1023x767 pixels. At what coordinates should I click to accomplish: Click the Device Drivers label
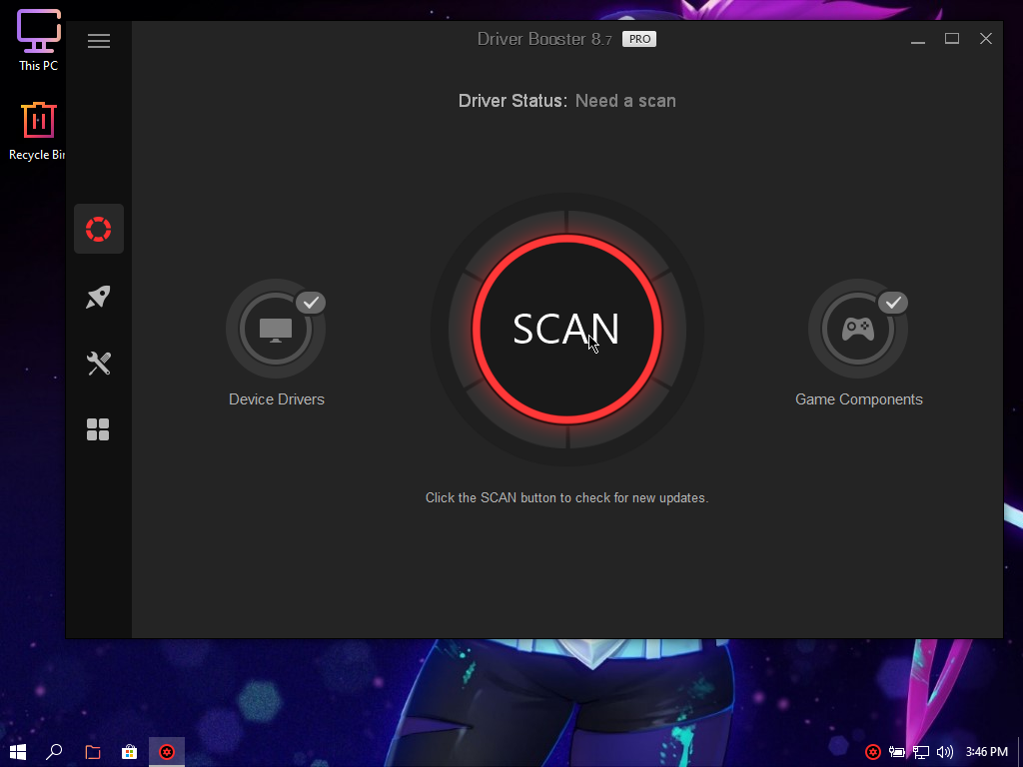click(277, 399)
